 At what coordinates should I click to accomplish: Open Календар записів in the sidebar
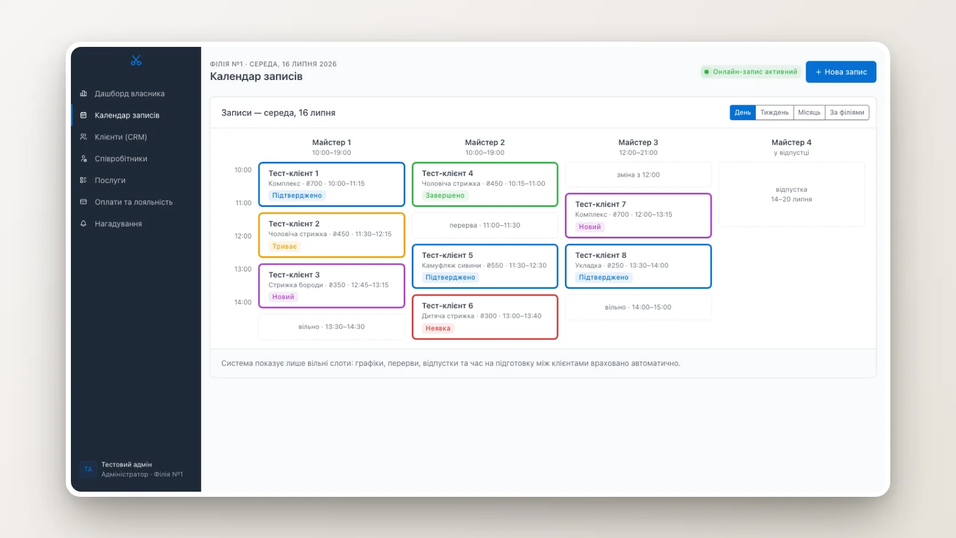pyautogui.click(x=136, y=115)
